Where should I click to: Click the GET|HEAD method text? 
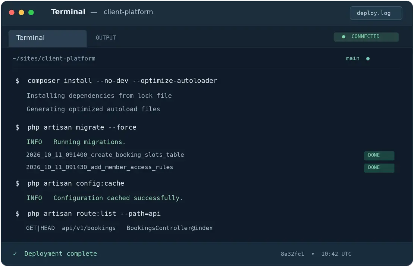click(40, 228)
